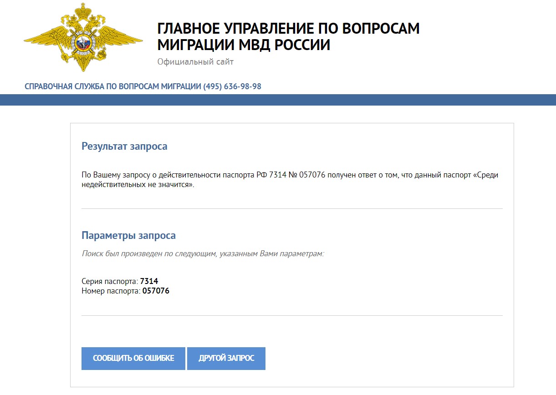Click the 'СООБЩИТЬ ОБ ОШИБКЕ' button

tap(133, 359)
